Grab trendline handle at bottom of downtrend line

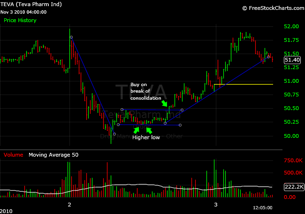coord(114,134)
